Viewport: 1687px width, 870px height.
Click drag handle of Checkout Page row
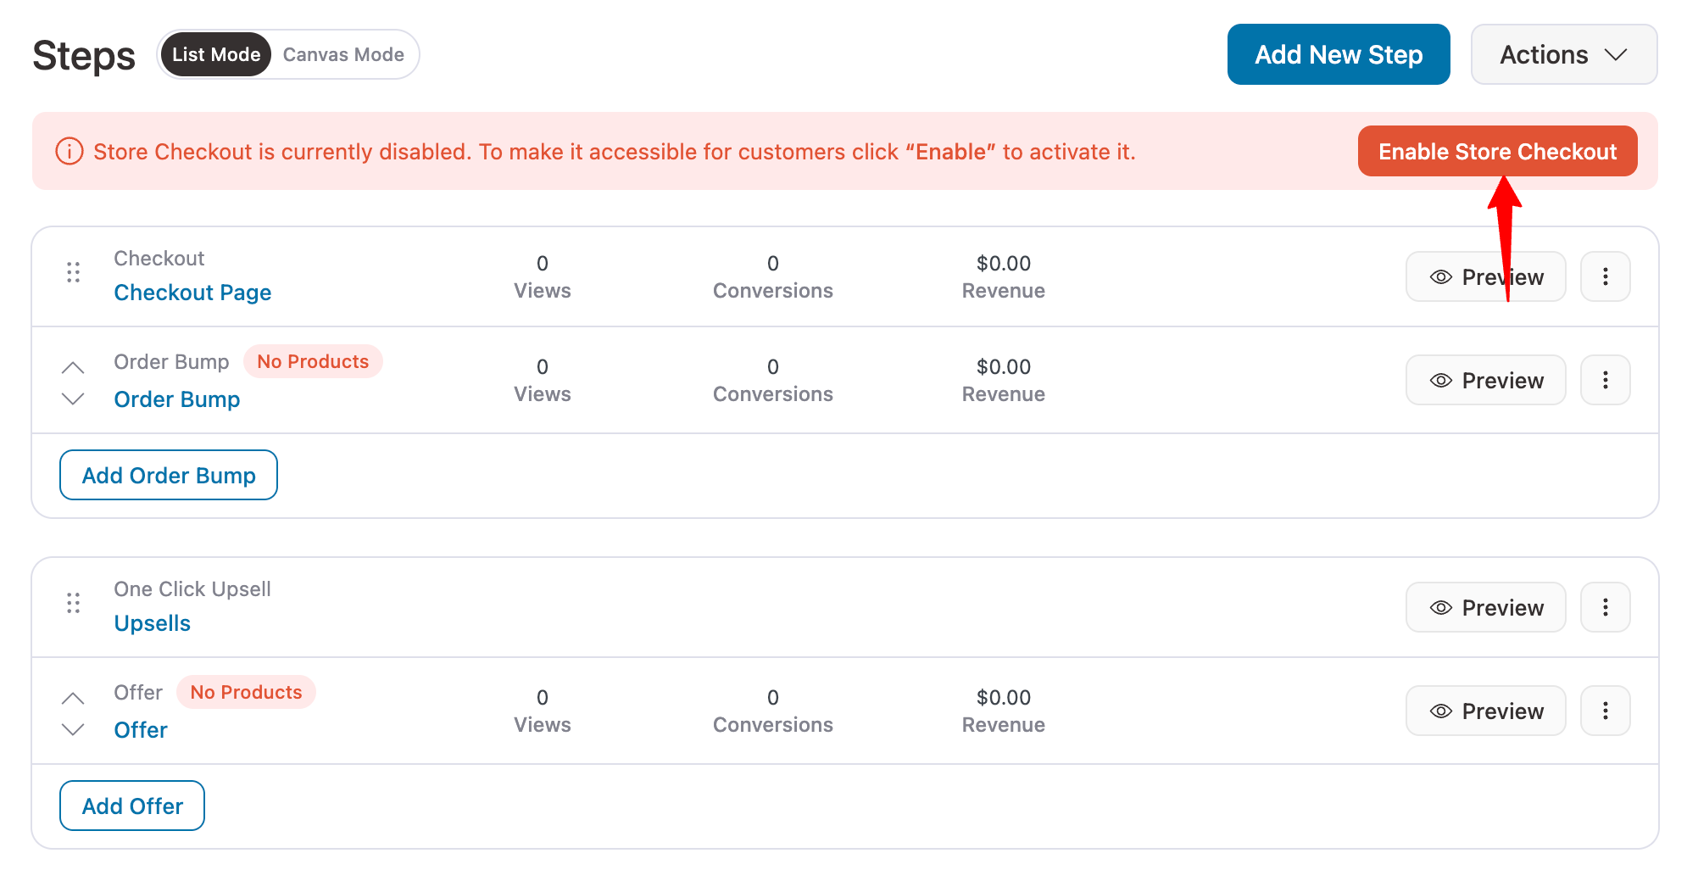click(74, 272)
